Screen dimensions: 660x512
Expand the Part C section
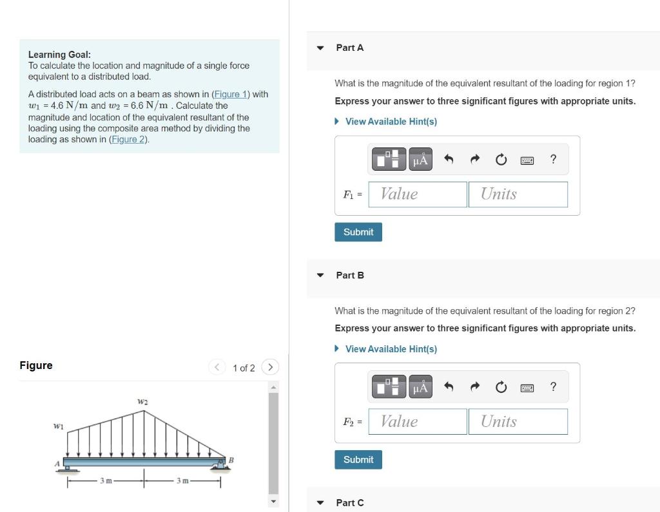pos(320,502)
